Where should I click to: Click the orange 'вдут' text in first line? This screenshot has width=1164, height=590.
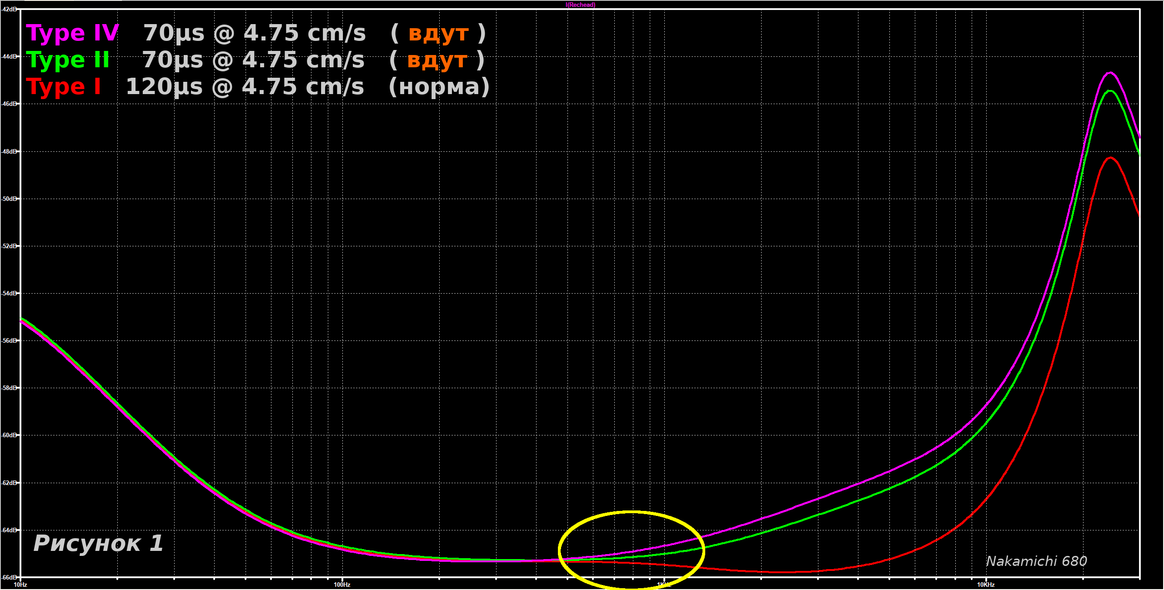[x=438, y=34]
